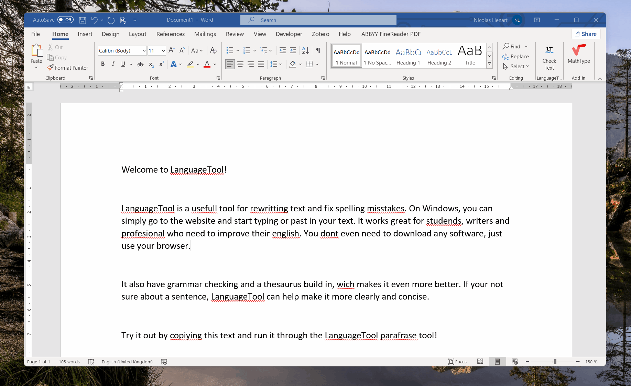Click Find in Editing group
This screenshot has height=386, width=631.
tap(512, 46)
